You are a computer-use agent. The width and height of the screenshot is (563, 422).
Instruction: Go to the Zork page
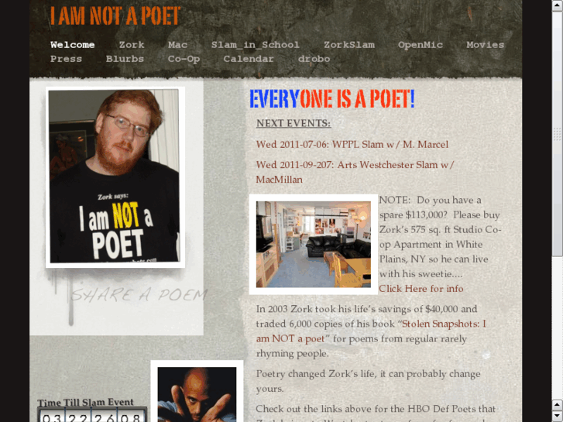tap(132, 45)
